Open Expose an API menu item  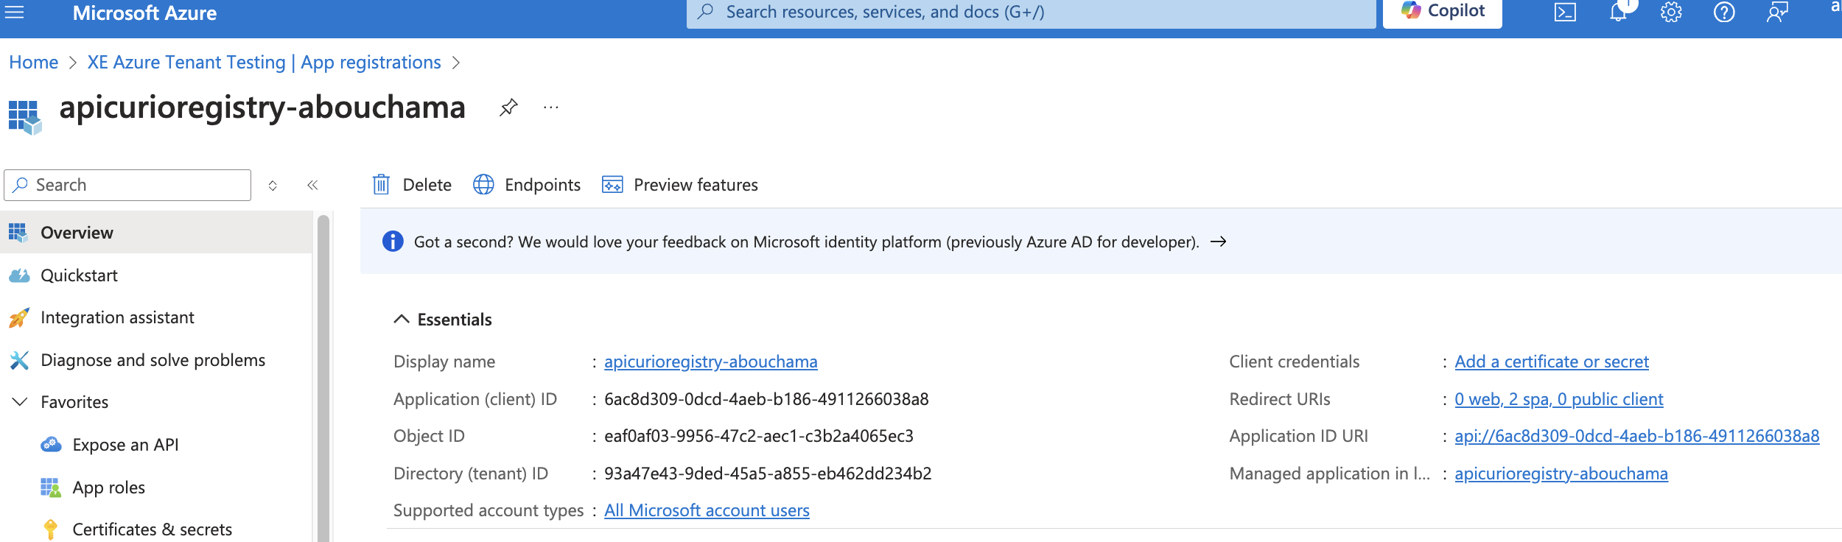[125, 445]
